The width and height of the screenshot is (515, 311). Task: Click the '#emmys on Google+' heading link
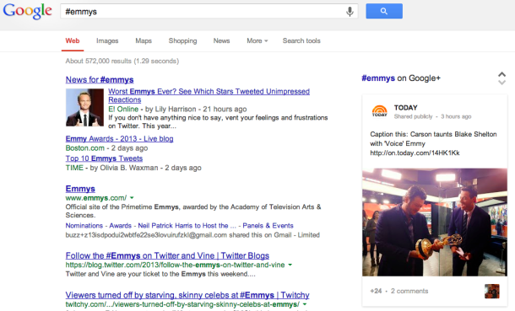[401, 78]
